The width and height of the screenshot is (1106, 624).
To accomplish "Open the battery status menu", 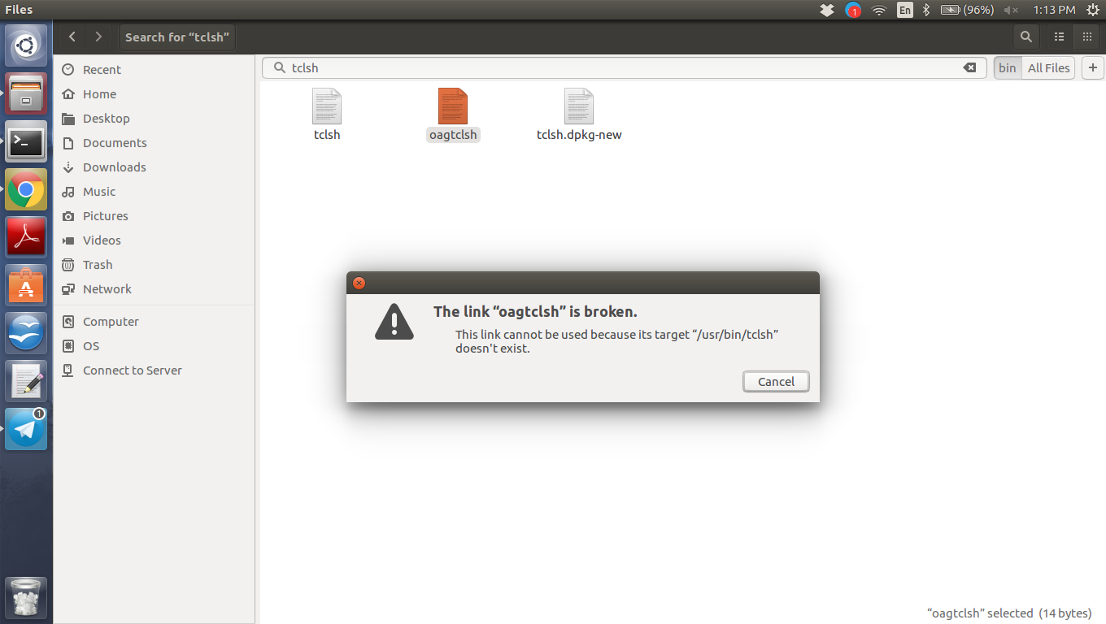I will point(967,10).
